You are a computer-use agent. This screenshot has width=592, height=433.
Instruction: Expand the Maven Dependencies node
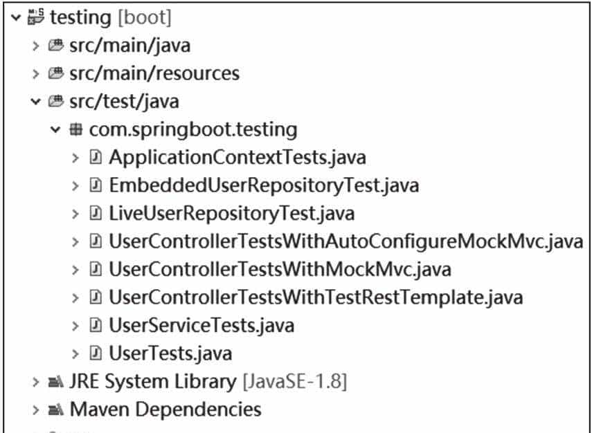[x=36, y=409]
